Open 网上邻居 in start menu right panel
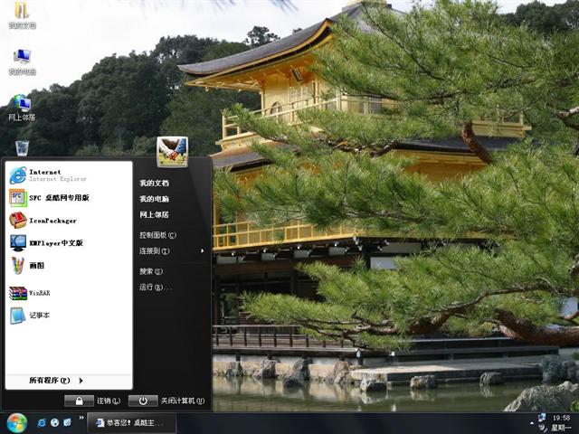Image resolution: width=579 pixels, height=434 pixels. [154, 214]
